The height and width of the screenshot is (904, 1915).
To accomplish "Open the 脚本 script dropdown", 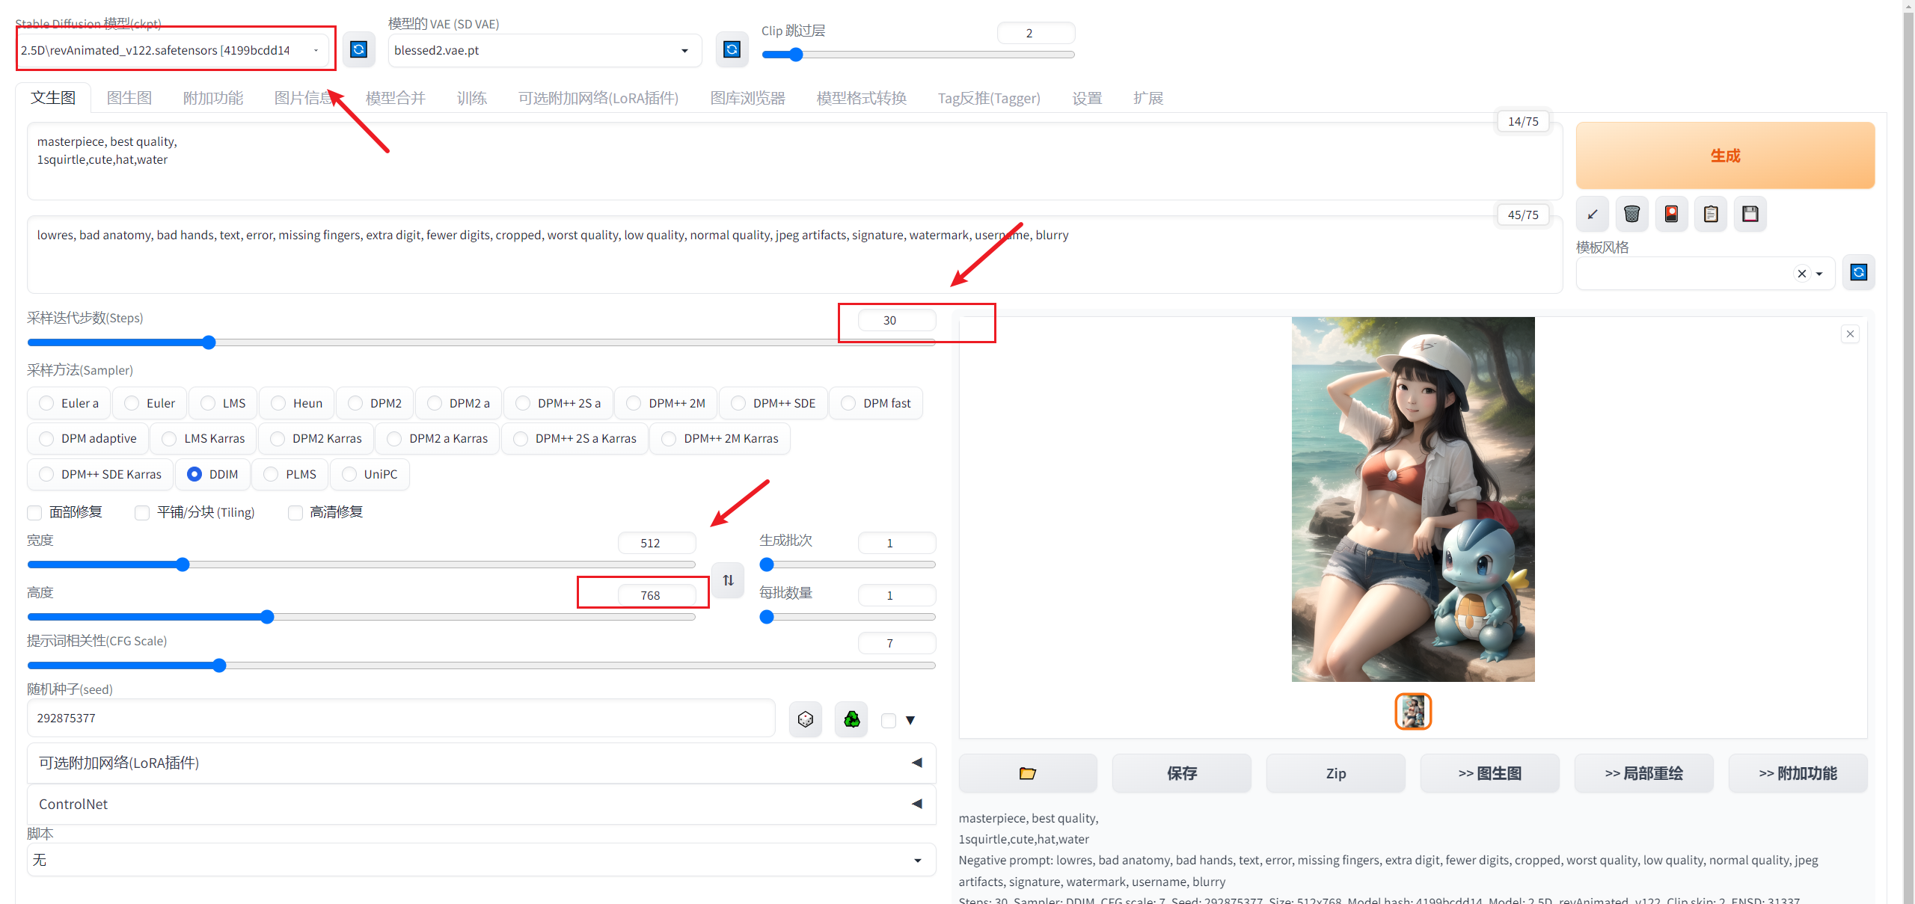I will 482,860.
